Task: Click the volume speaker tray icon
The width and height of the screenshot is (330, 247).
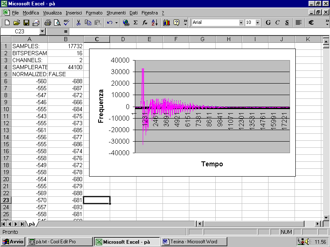Action: pyautogui.click(x=307, y=242)
